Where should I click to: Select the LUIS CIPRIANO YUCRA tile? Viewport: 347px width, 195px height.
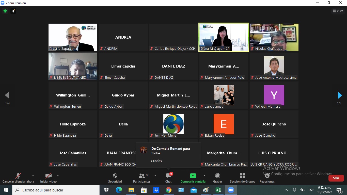pos(274,153)
